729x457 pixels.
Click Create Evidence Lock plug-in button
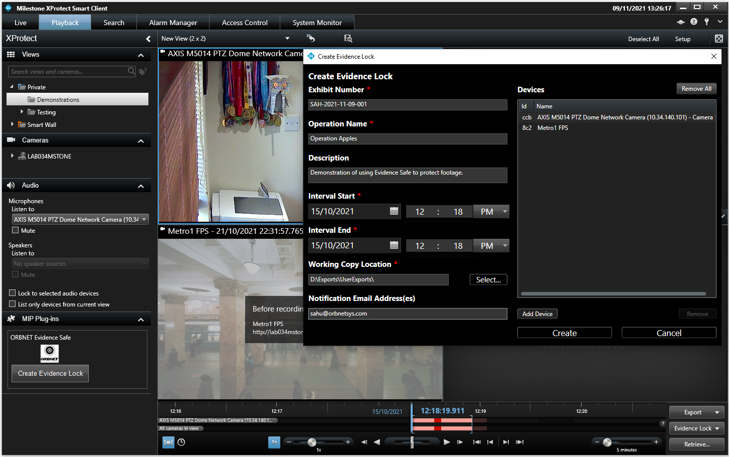[x=50, y=373]
